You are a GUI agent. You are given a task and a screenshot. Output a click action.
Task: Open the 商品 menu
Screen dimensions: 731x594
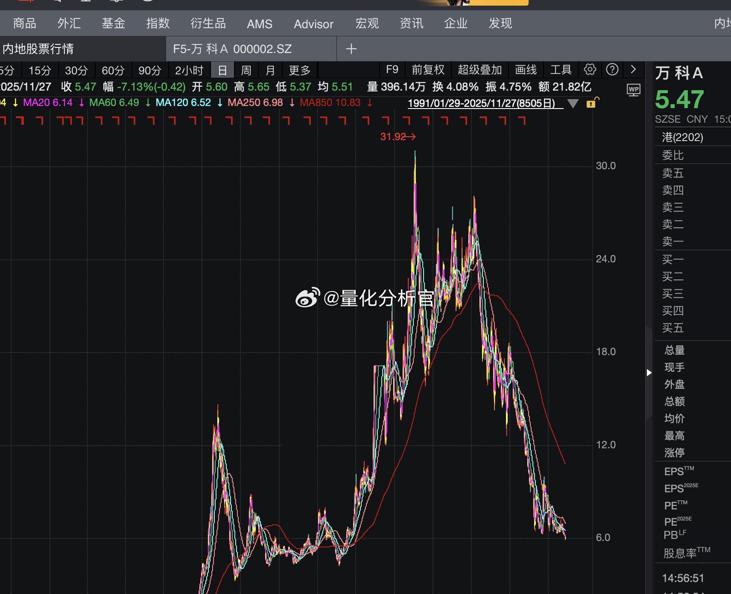(25, 23)
